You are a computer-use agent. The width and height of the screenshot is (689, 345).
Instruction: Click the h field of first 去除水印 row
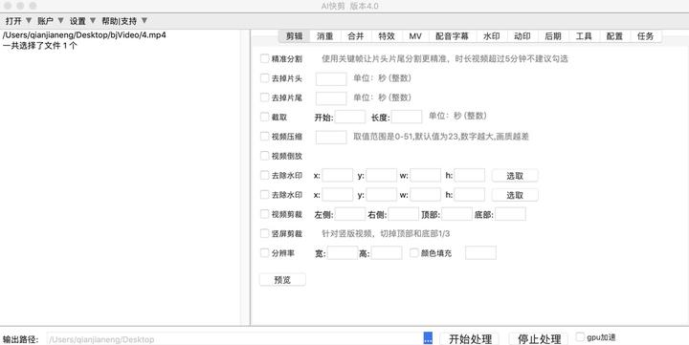pos(470,175)
